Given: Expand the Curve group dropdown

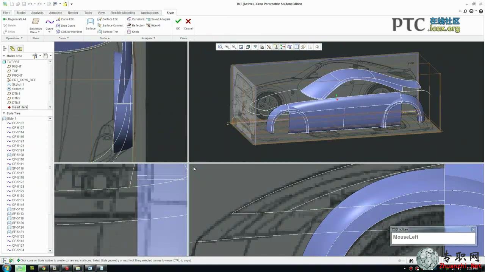Looking at the screenshot, I should pos(63,38).
